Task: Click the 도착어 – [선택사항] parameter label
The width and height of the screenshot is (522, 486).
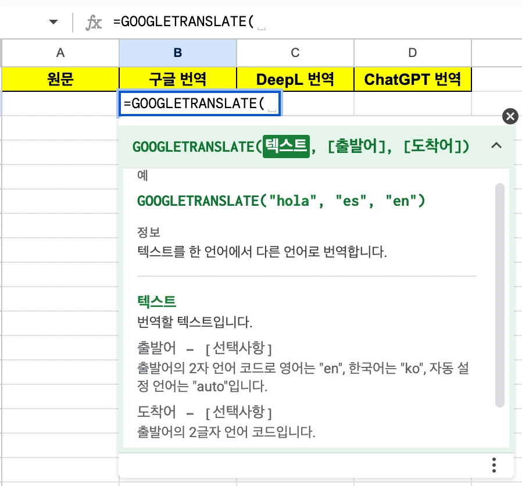Action: [205, 412]
